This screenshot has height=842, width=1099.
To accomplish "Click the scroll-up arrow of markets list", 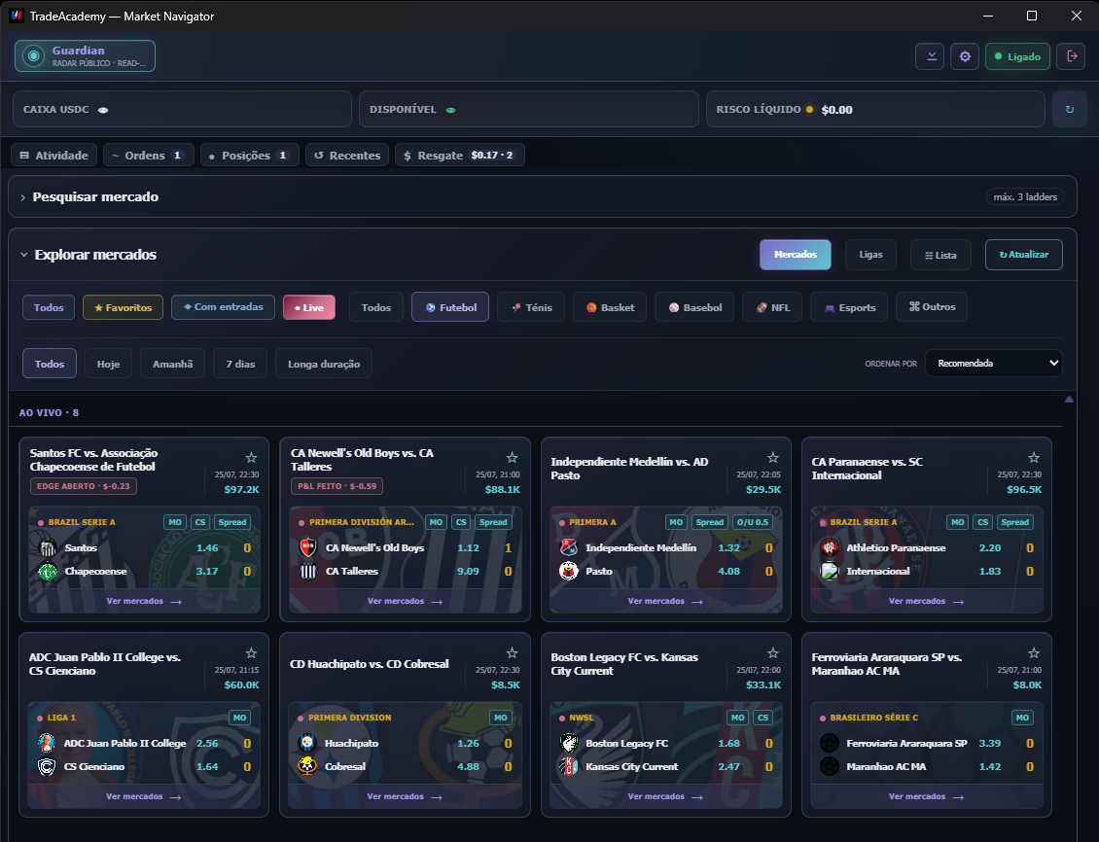I will [1069, 400].
